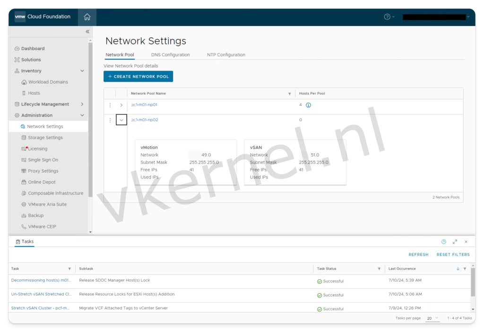Expand the sfo-m01-np01 network pool row

coord(121,105)
